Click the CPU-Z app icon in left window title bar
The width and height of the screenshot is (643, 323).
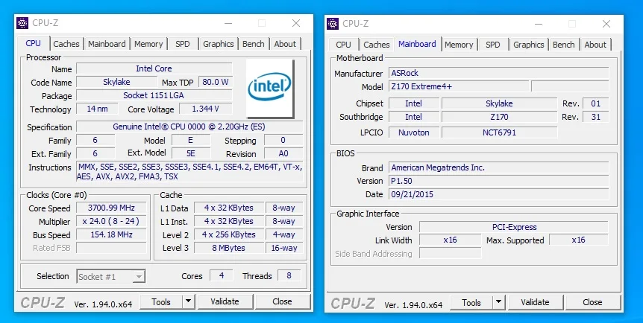(x=22, y=23)
